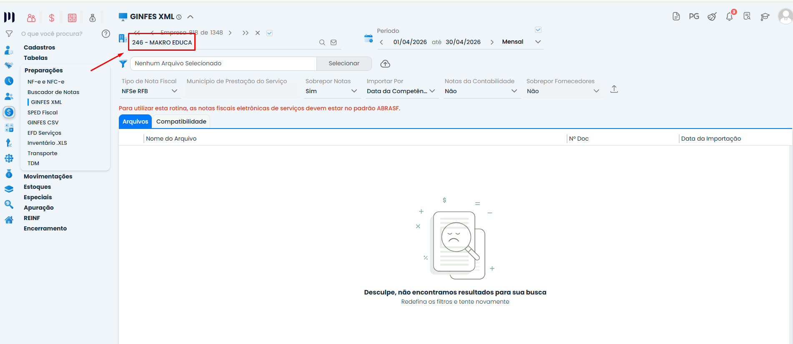
Task: Click the Data da Importação column header
Action: pyautogui.click(x=711, y=139)
